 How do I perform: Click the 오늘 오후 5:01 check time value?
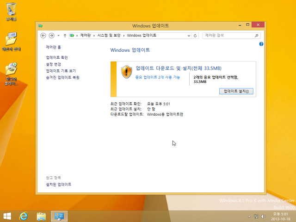159,104
